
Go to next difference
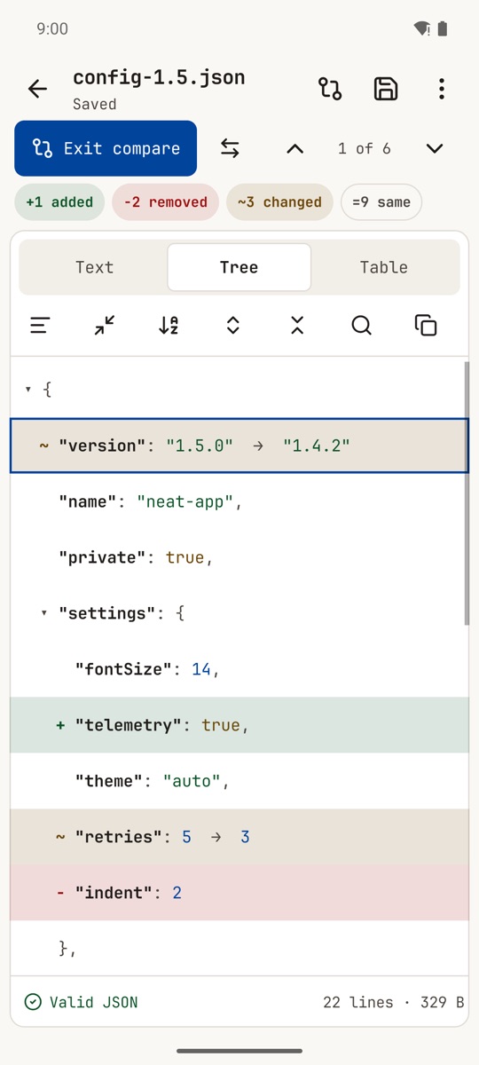[x=434, y=149]
